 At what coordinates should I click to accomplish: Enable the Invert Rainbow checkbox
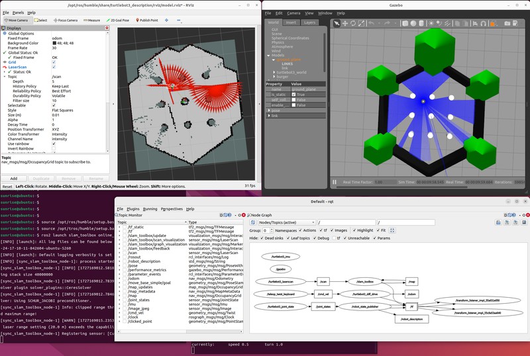(54, 148)
